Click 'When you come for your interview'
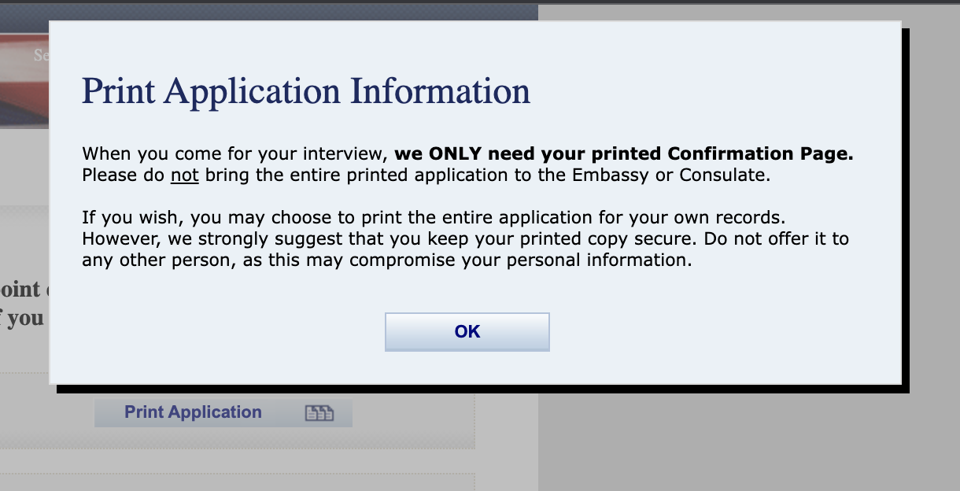The height and width of the screenshot is (491, 960). click(235, 153)
